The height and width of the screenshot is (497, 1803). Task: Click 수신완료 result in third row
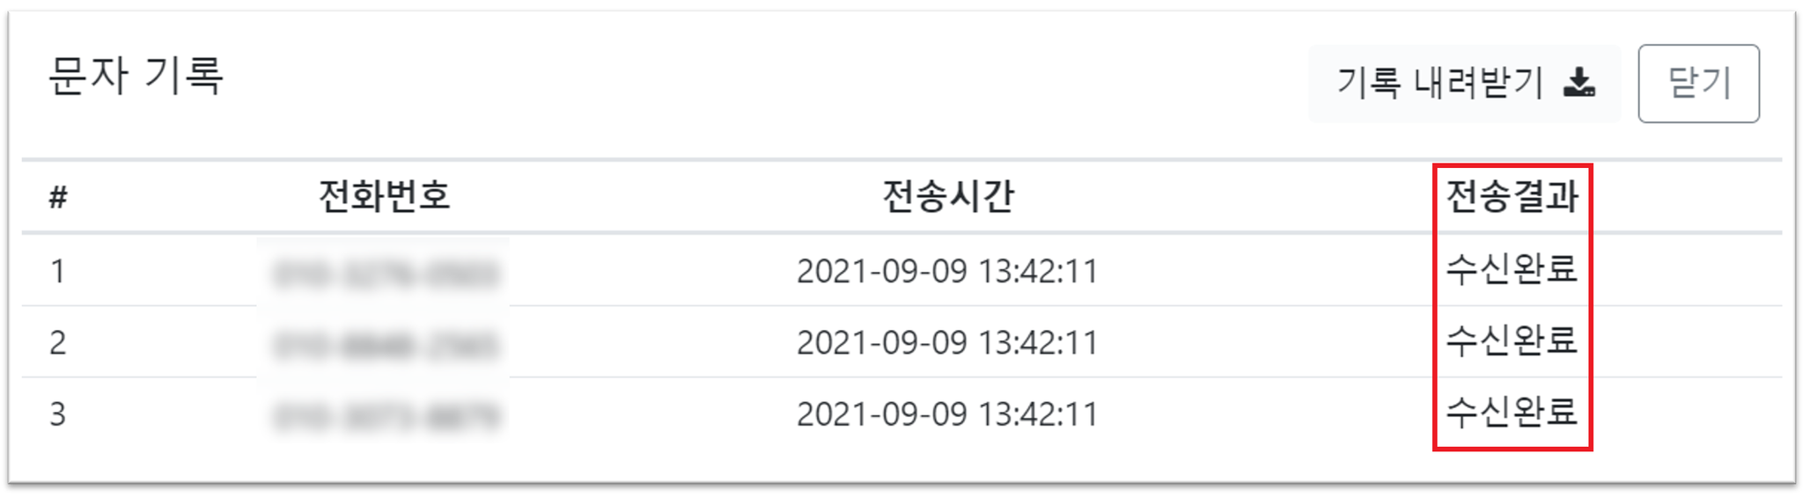click(1512, 412)
